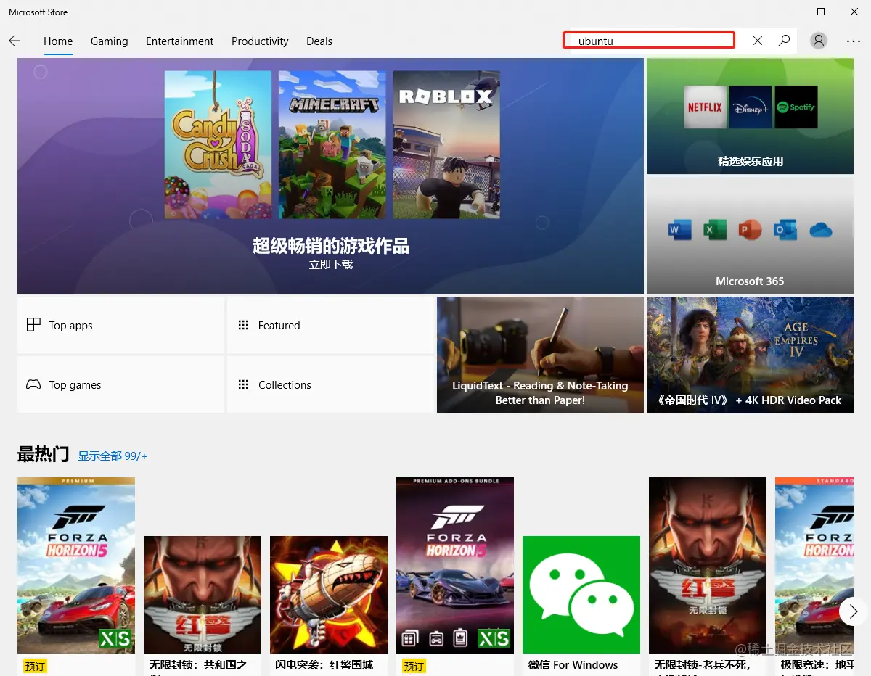
Task: Open the Deals tab
Action: point(319,41)
